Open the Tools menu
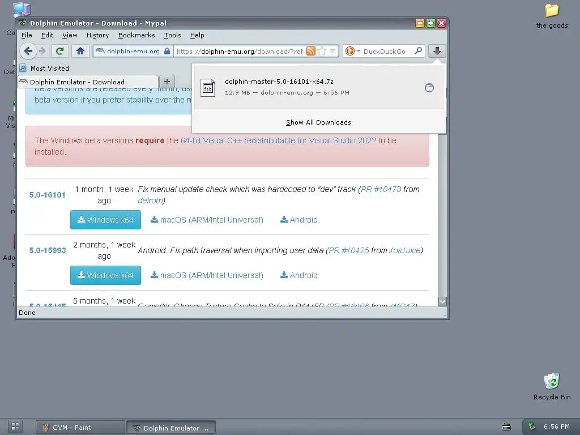 (172, 35)
